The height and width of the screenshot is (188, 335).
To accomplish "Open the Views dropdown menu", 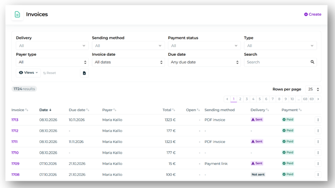I will tap(28, 73).
